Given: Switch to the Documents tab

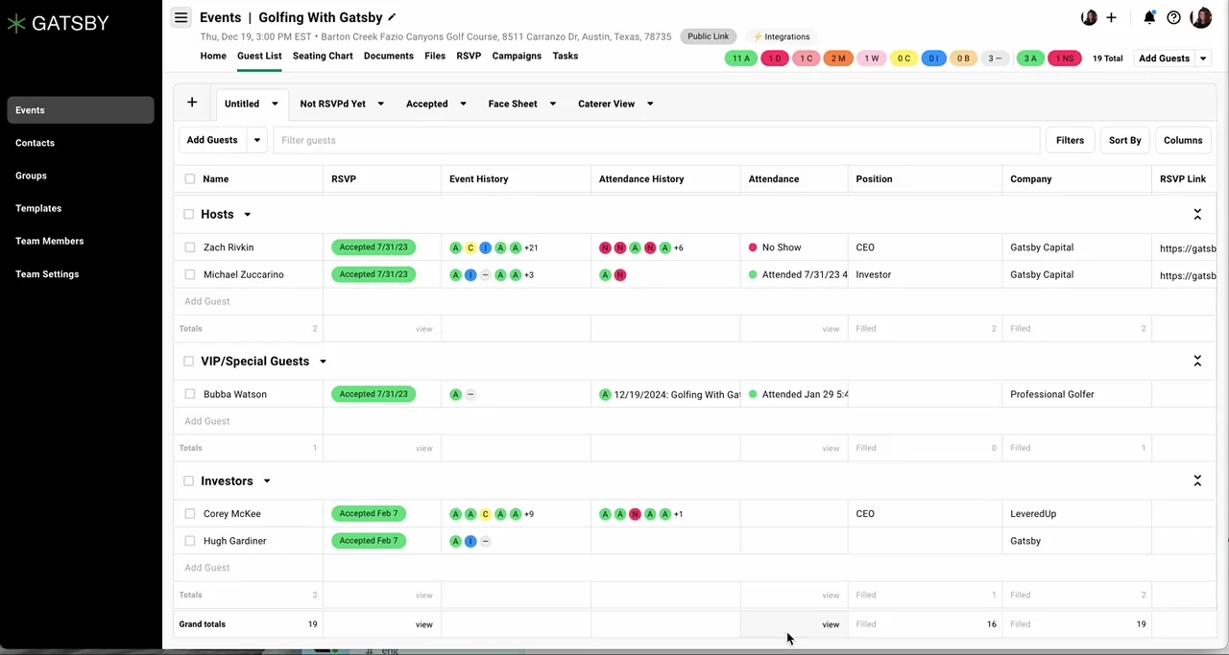Looking at the screenshot, I should tap(389, 56).
